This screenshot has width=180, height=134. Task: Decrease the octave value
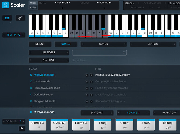pyautogui.click(x=4, y=121)
